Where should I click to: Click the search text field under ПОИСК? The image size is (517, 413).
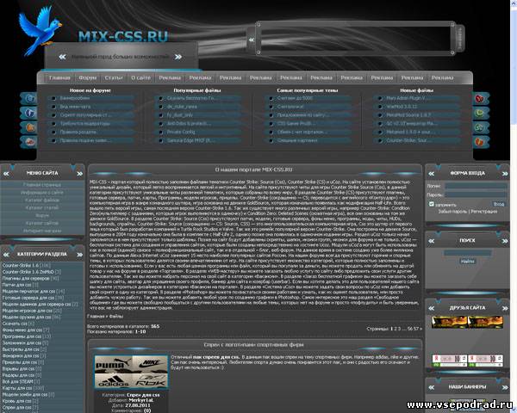click(468, 253)
